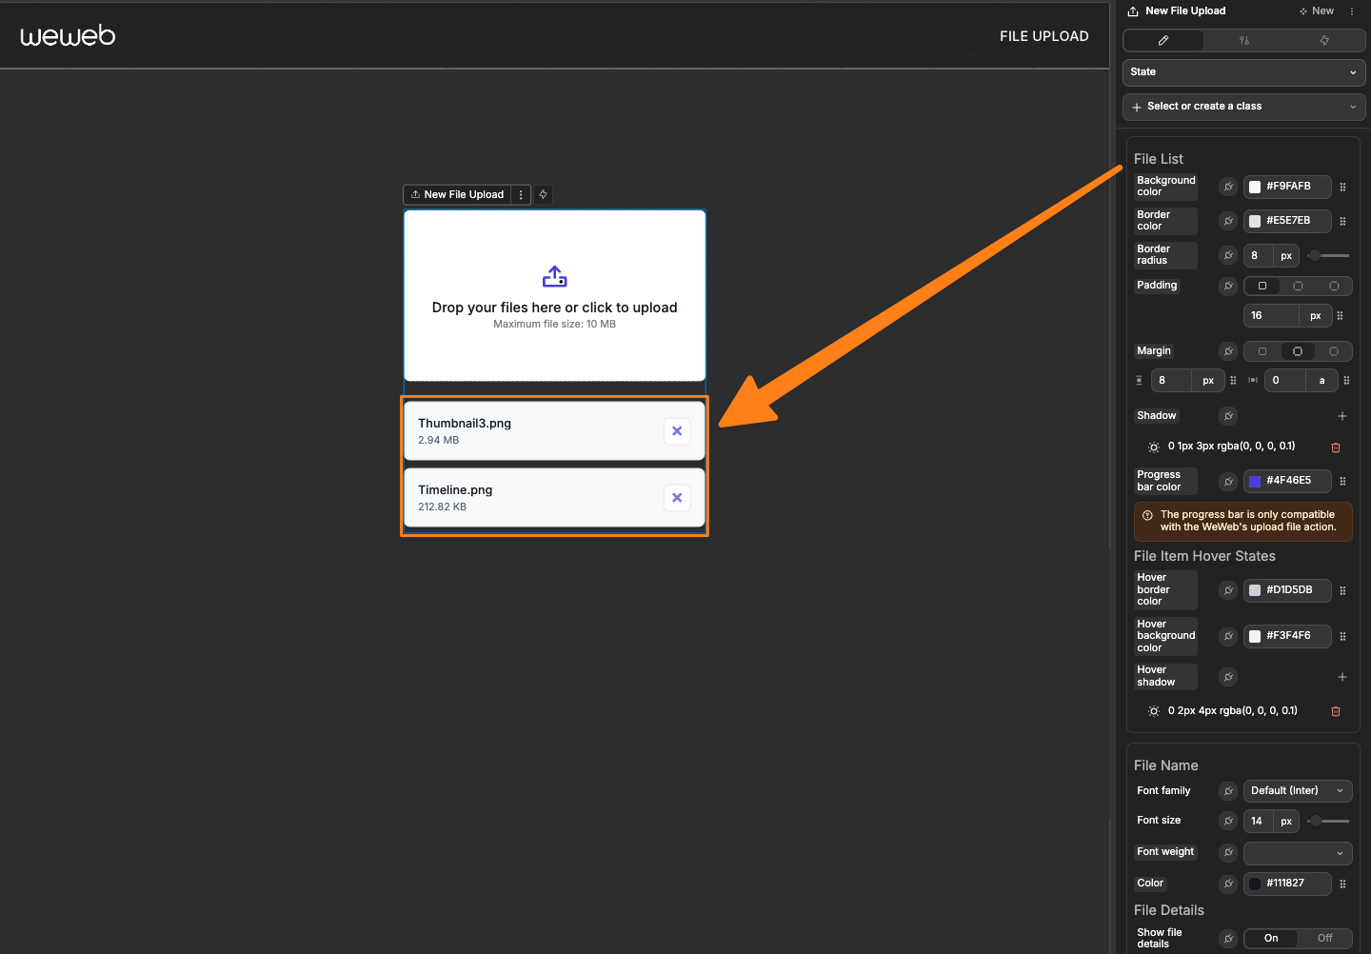
Task: Turn off Show file details
Action: coord(1324,938)
